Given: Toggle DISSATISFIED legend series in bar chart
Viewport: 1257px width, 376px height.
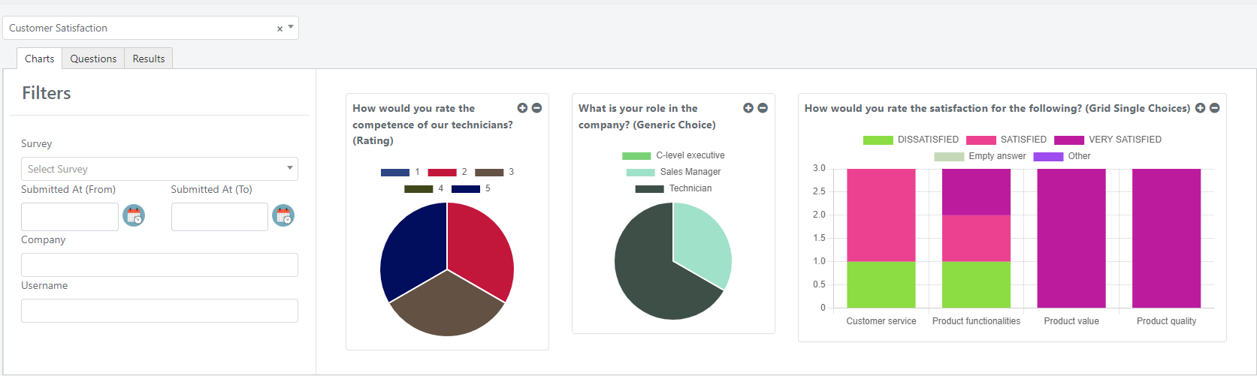Looking at the screenshot, I should [911, 140].
